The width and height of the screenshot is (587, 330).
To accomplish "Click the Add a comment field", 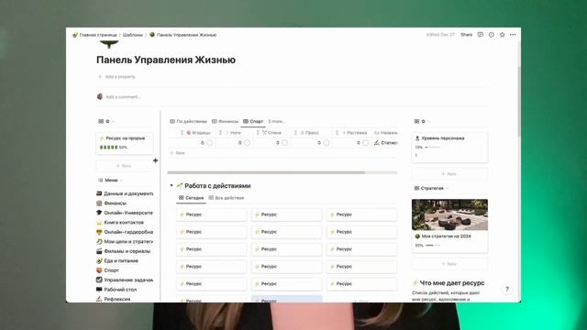I will [123, 97].
